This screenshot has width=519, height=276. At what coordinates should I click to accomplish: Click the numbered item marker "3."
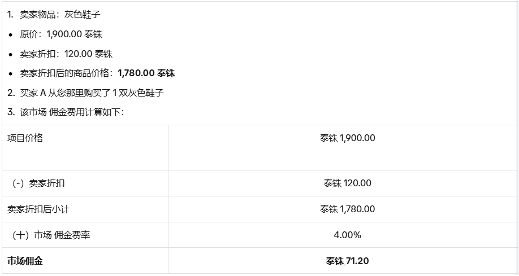tap(11, 112)
